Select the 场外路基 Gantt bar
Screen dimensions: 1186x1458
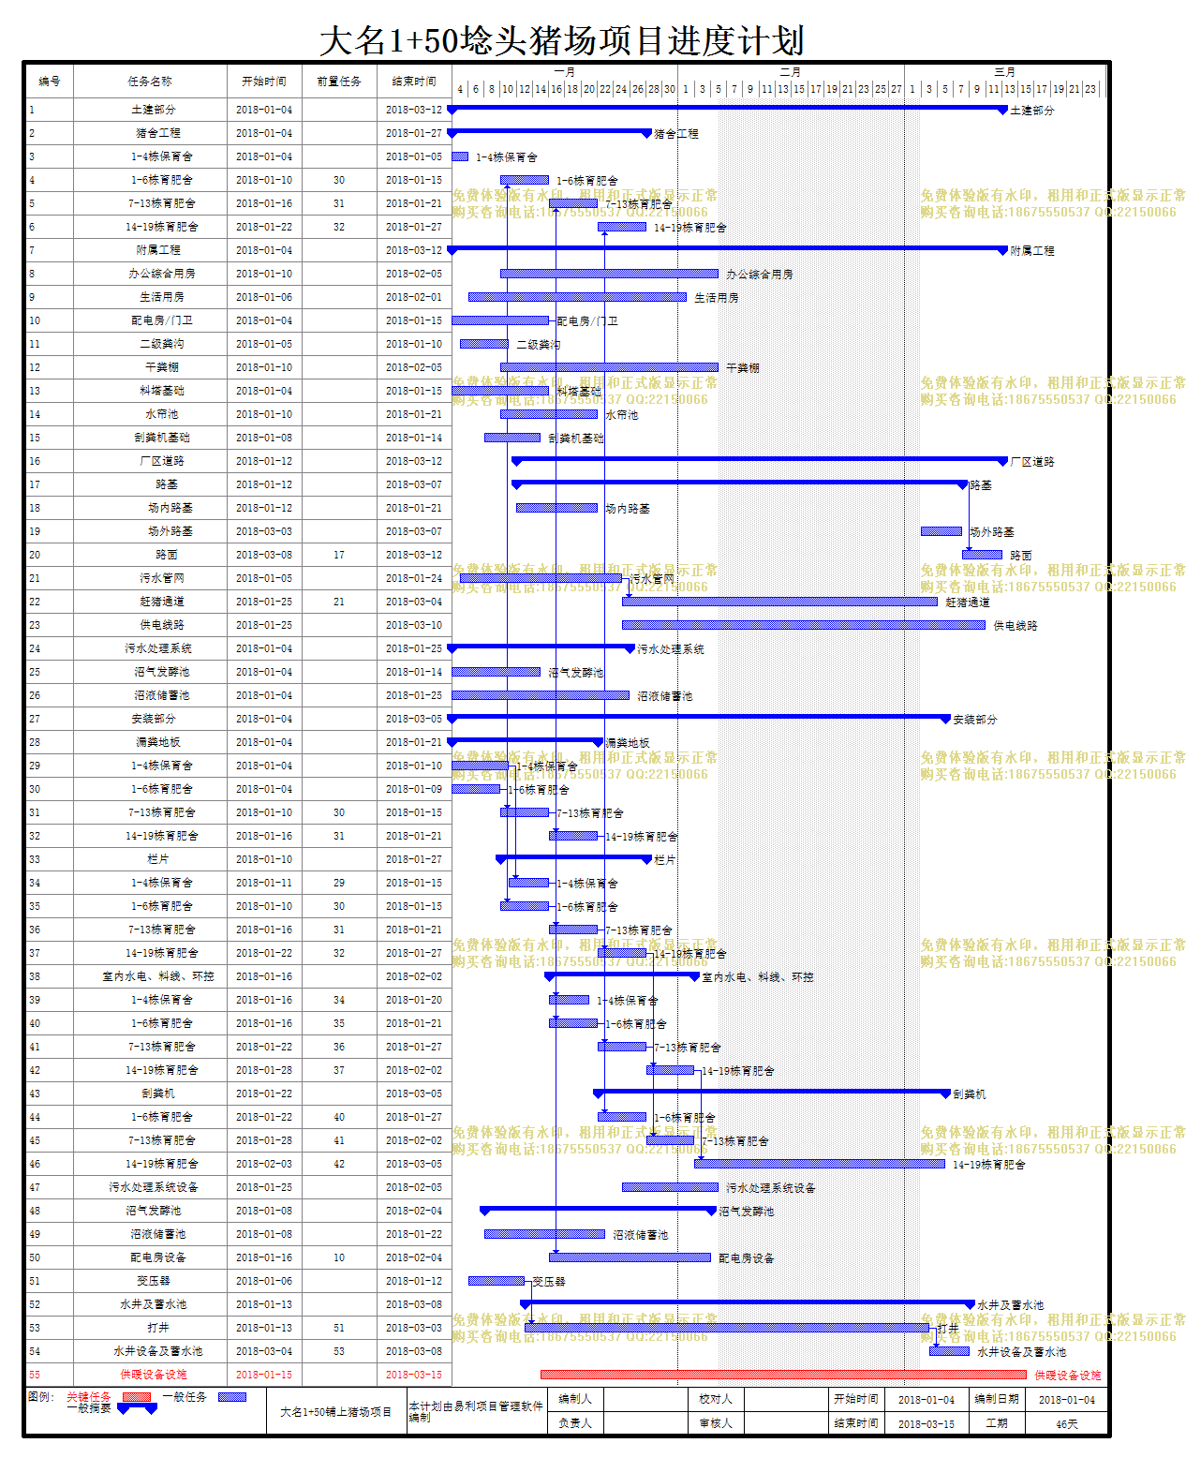pos(941,531)
